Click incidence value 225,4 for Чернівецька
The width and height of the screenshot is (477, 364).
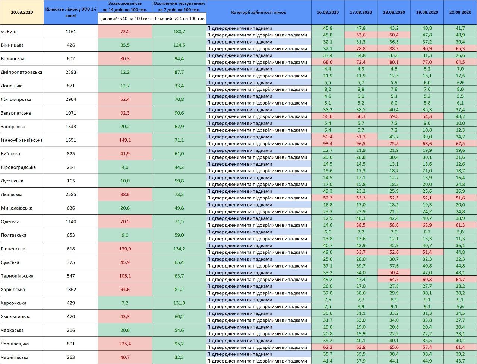125,344
